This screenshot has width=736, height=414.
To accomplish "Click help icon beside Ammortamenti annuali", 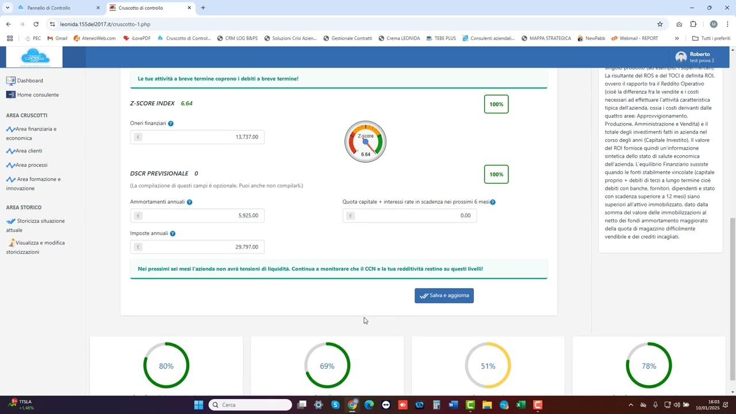I will tap(190, 202).
